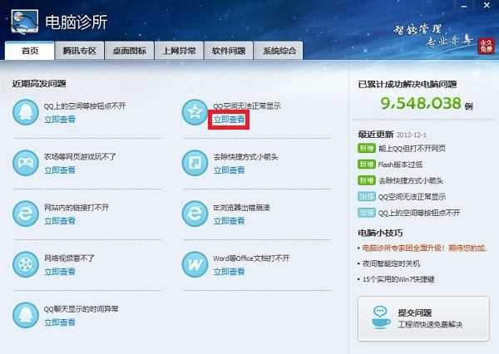Click the solved count 9,548,038
This screenshot has height=354, width=499.
point(421,103)
